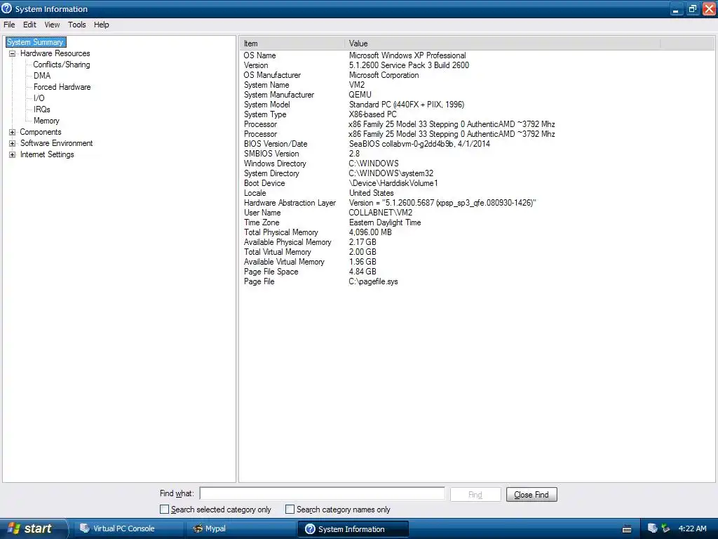Collapse the Hardware Resources tree node
This screenshot has width=718, height=539.
click(x=13, y=53)
